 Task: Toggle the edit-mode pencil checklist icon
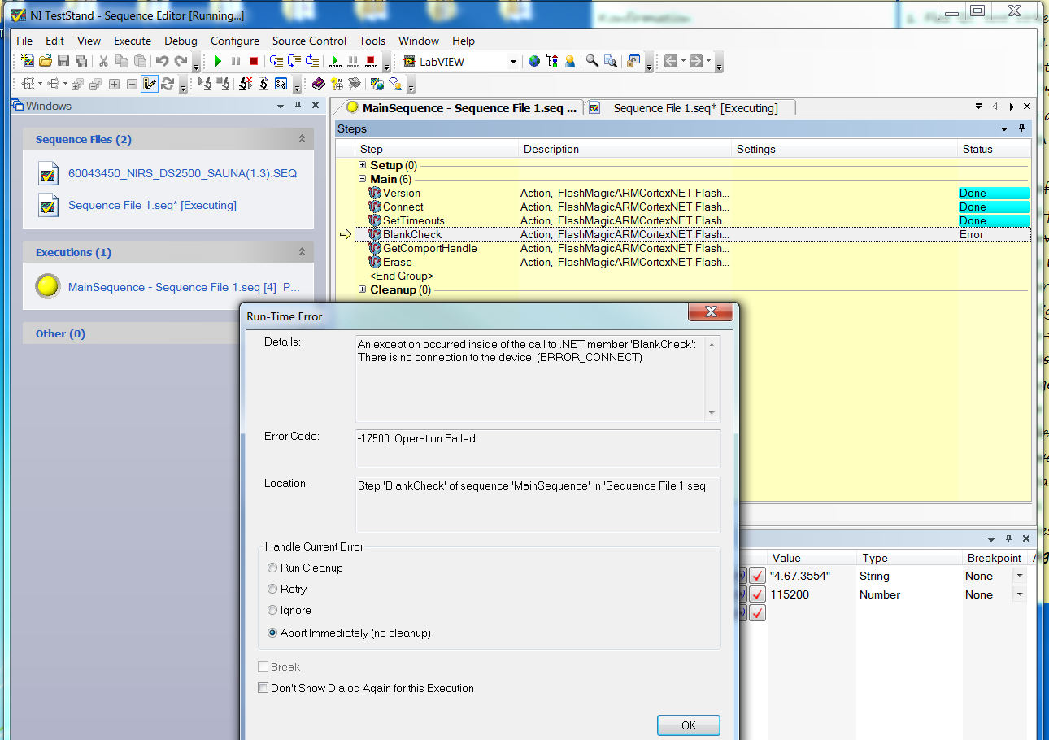(150, 83)
